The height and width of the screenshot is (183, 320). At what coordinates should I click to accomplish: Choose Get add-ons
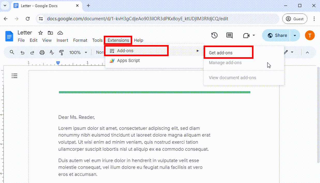coord(244,53)
